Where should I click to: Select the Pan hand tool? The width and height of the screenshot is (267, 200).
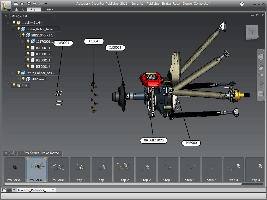tap(260, 67)
